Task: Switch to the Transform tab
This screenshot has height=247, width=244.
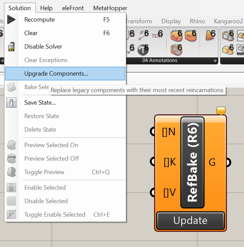Action: coord(139,21)
